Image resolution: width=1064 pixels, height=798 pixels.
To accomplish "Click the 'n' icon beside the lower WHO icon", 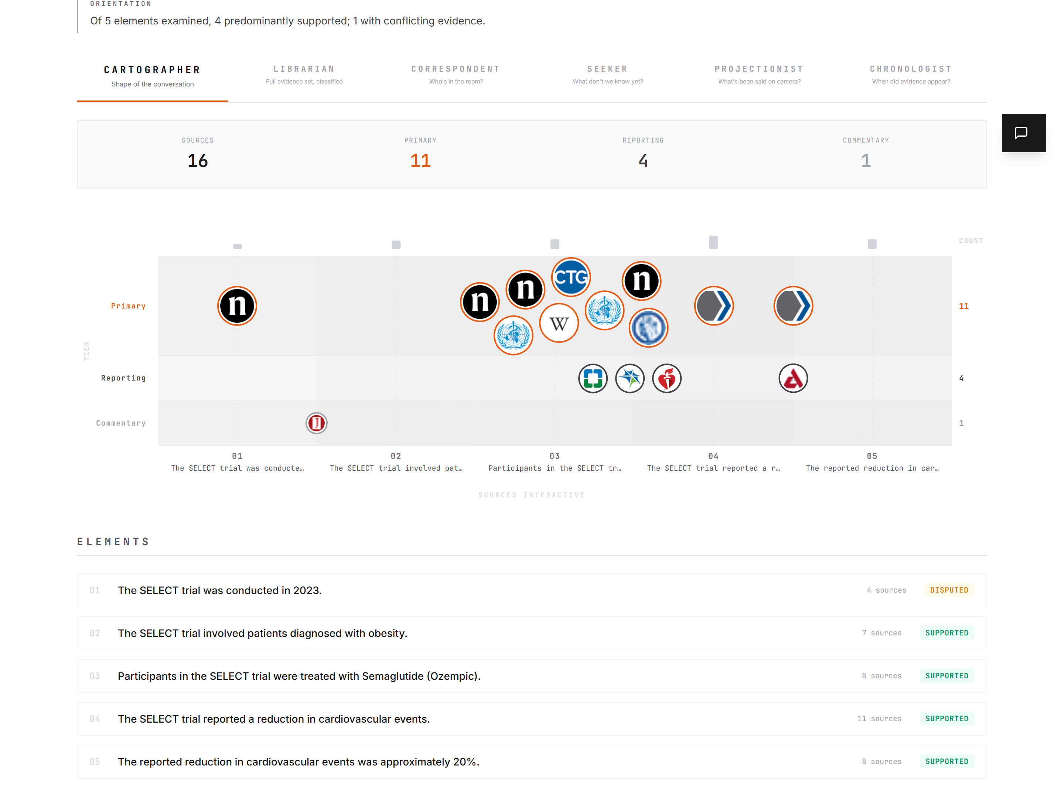I will coord(480,302).
